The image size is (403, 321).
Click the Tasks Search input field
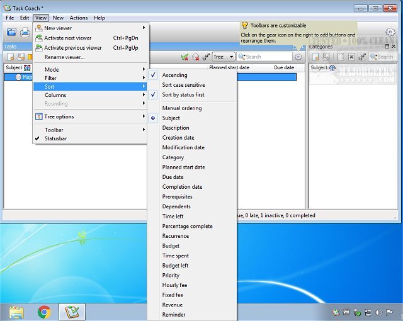tap(264, 57)
